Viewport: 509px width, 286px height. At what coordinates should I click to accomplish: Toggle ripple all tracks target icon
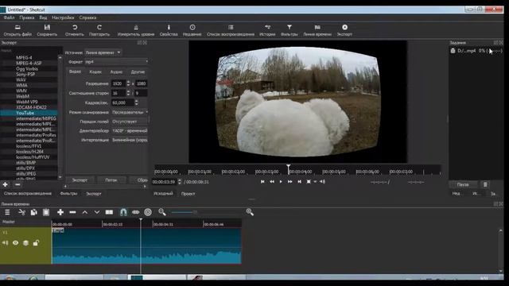tap(148, 212)
